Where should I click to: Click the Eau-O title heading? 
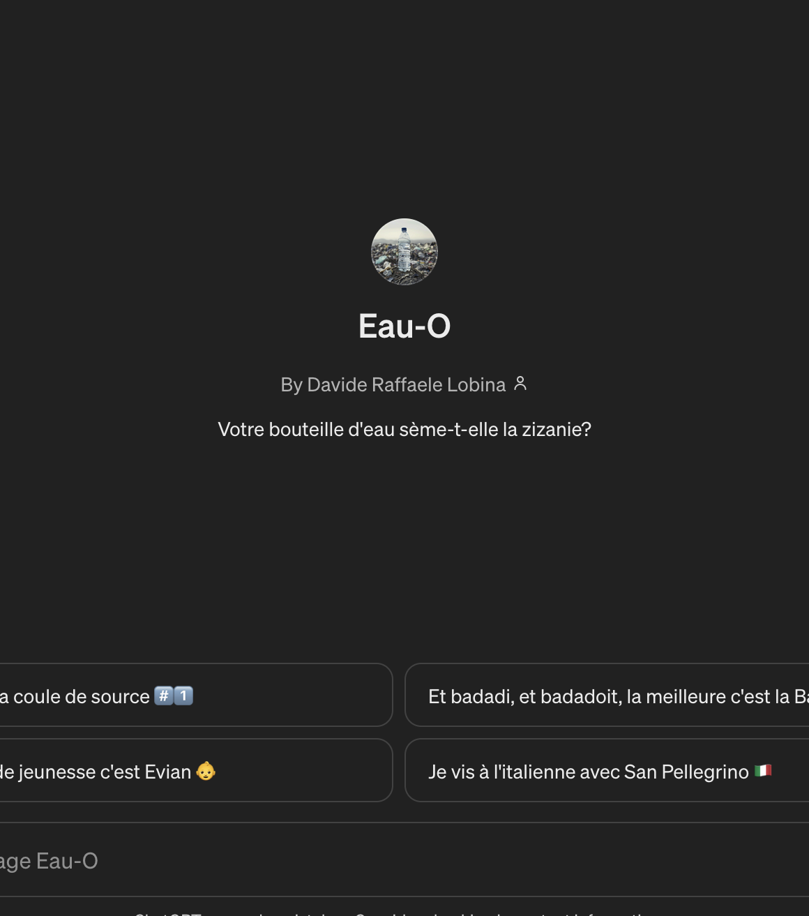point(404,326)
